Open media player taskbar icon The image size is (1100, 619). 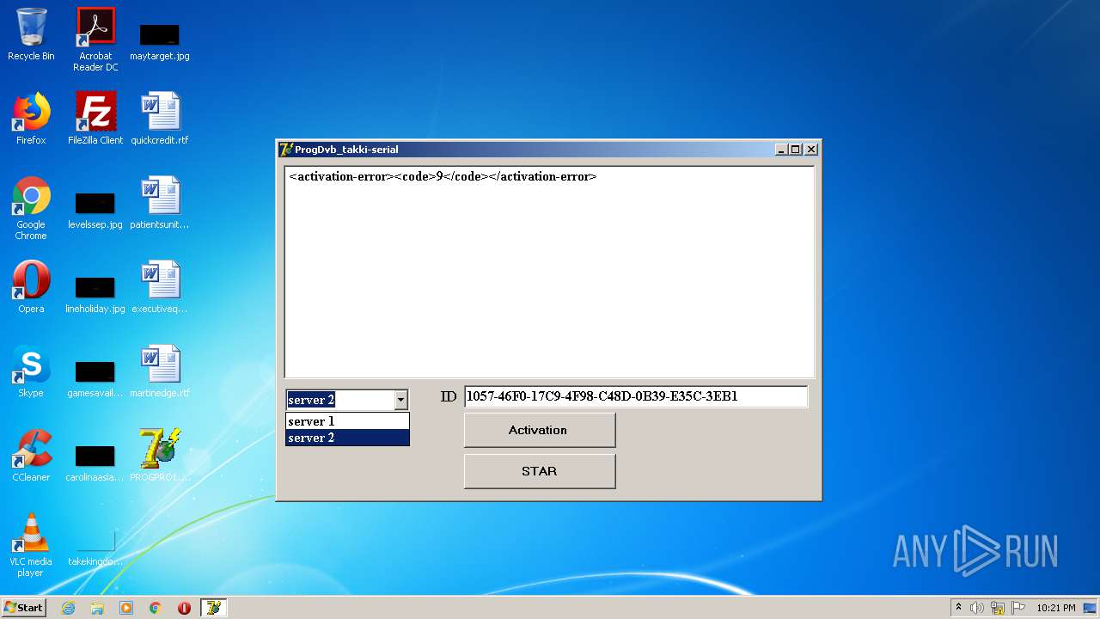[126, 608]
